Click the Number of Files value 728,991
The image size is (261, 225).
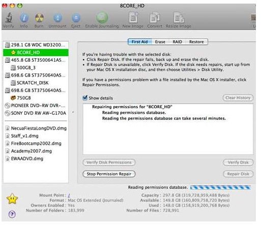click(x=170, y=211)
